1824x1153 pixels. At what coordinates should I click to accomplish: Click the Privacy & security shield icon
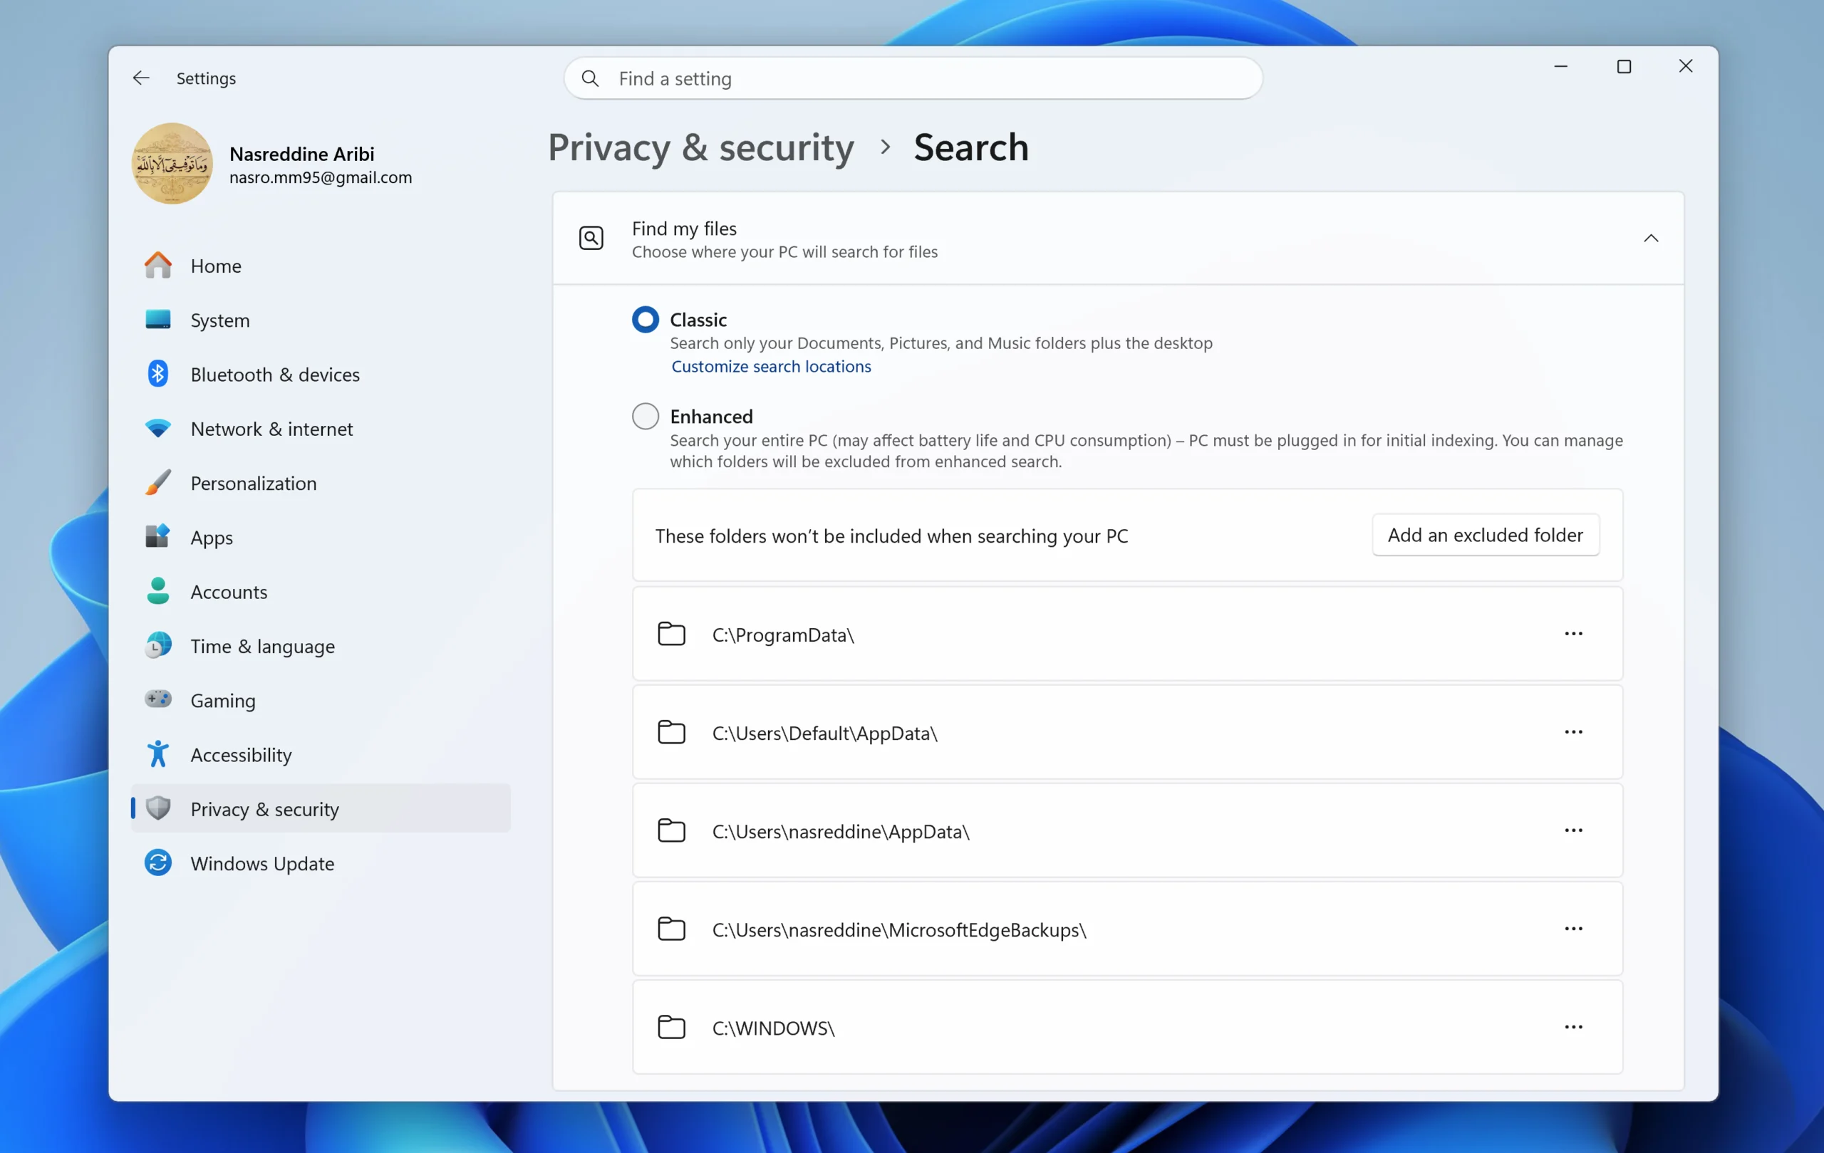point(157,808)
